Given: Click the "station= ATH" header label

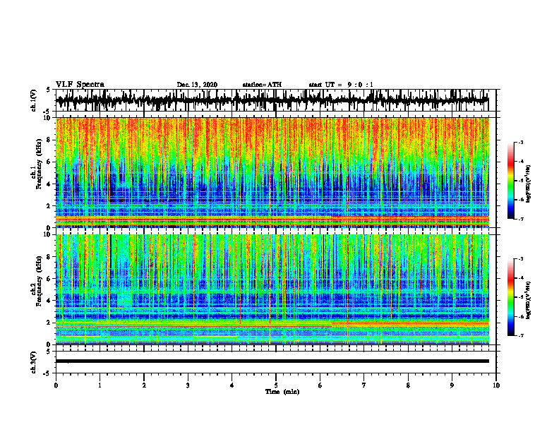Looking at the screenshot, I should tap(262, 85).
